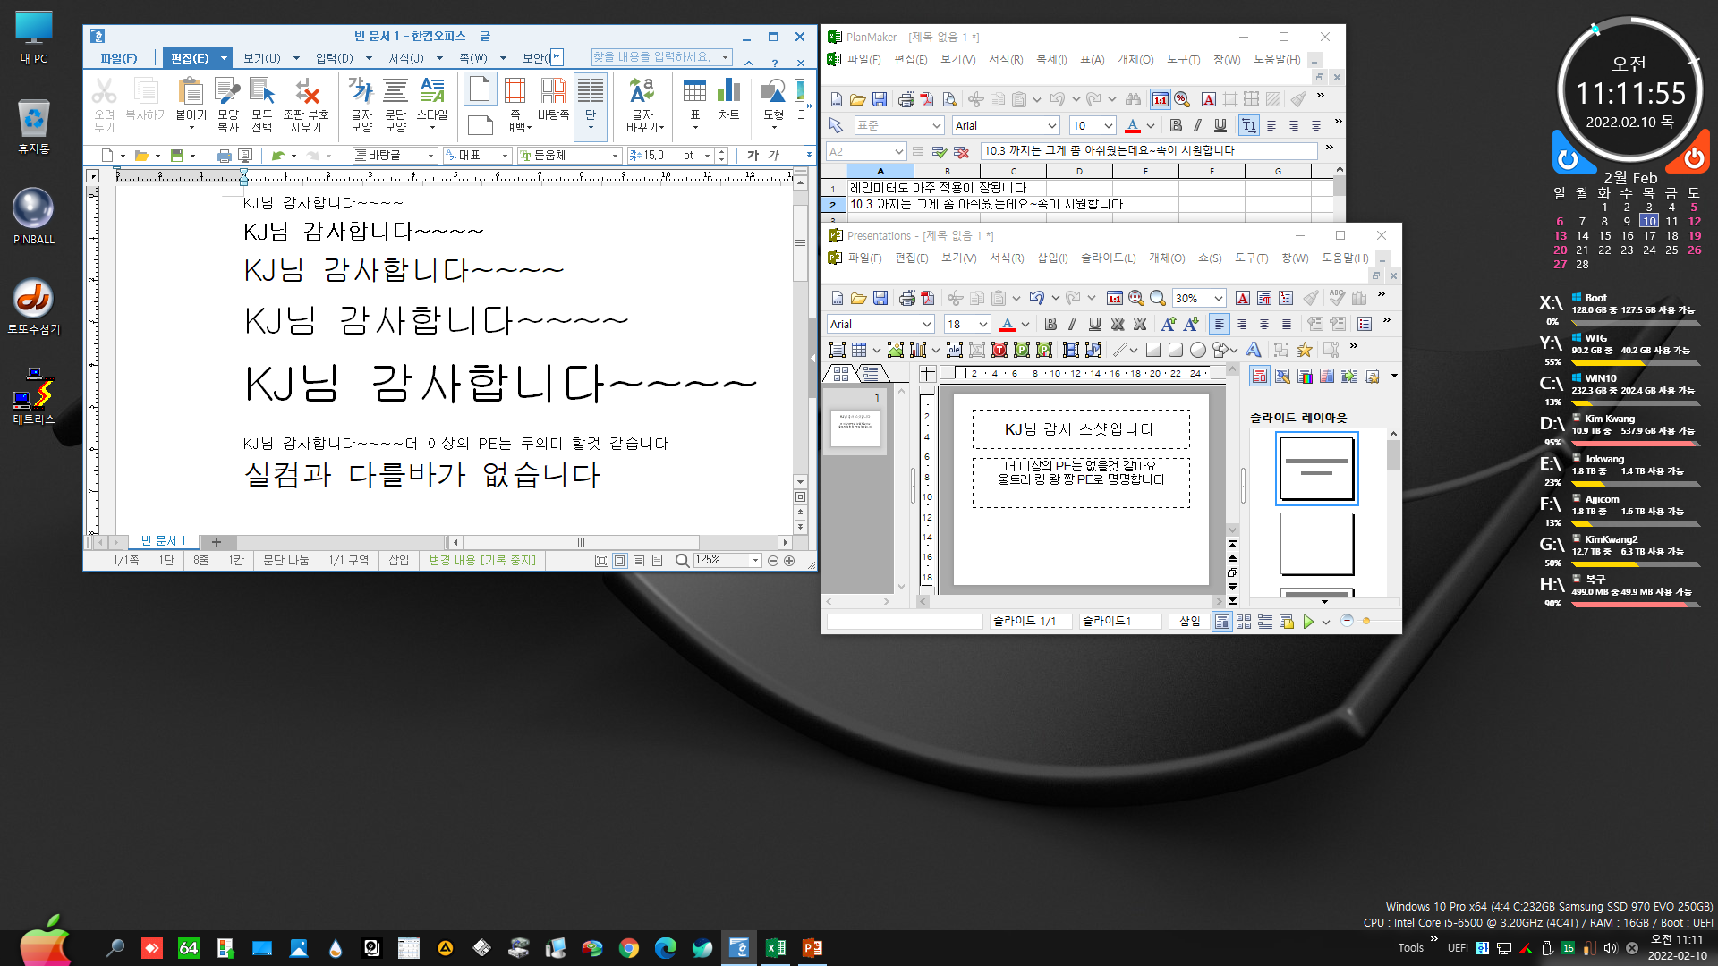The image size is (1718, 966).
Task: Select slide 1 thumbnail in slide panel
Action: click(855, 428)
